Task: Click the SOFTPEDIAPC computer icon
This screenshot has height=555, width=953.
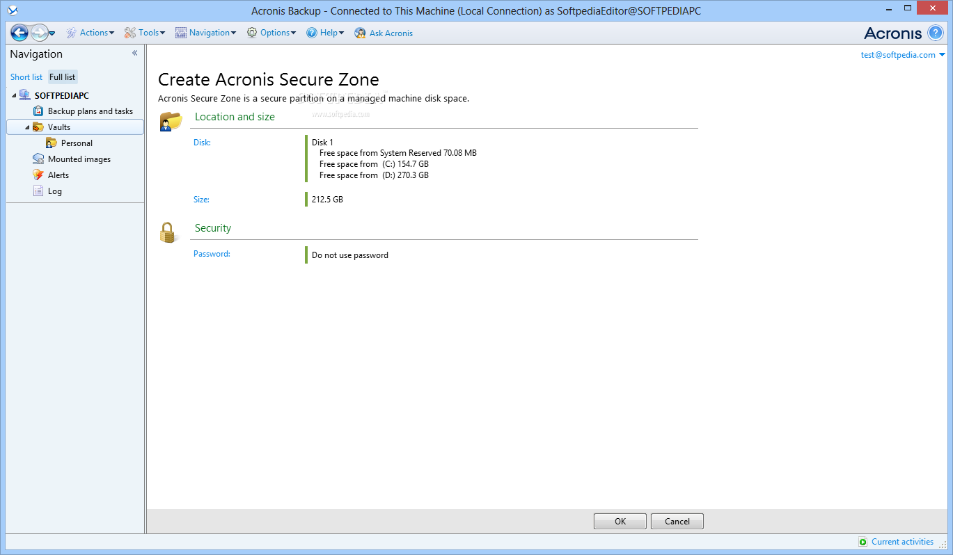Action: click(x=25, y=95)
